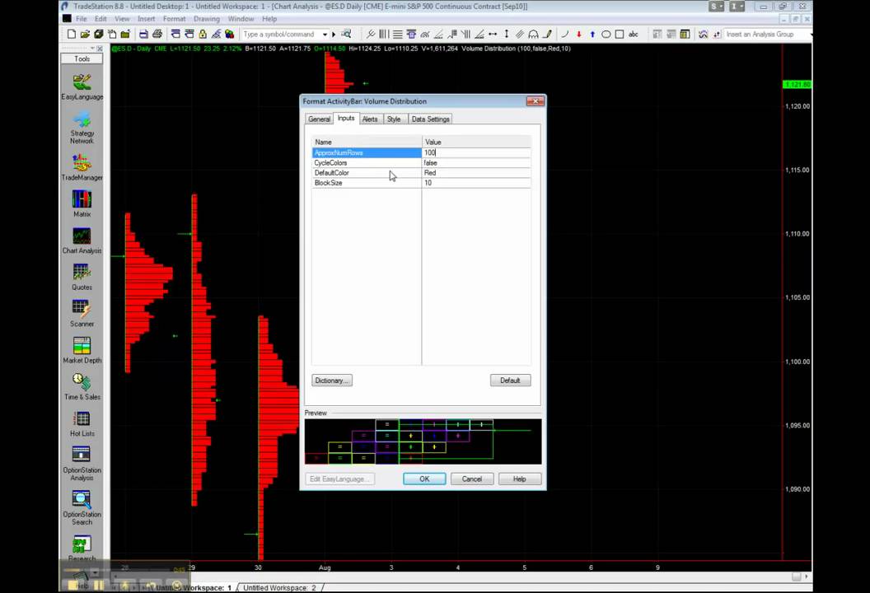The image size is (870, 593).
Task: Confirm the dialog with OK
Action: pos(424,479)
